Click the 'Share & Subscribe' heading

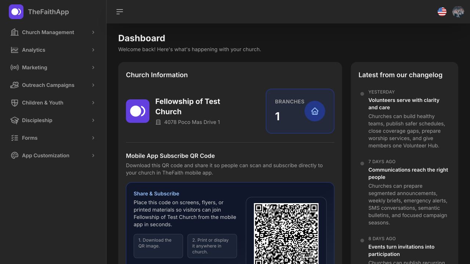[156, 194]
